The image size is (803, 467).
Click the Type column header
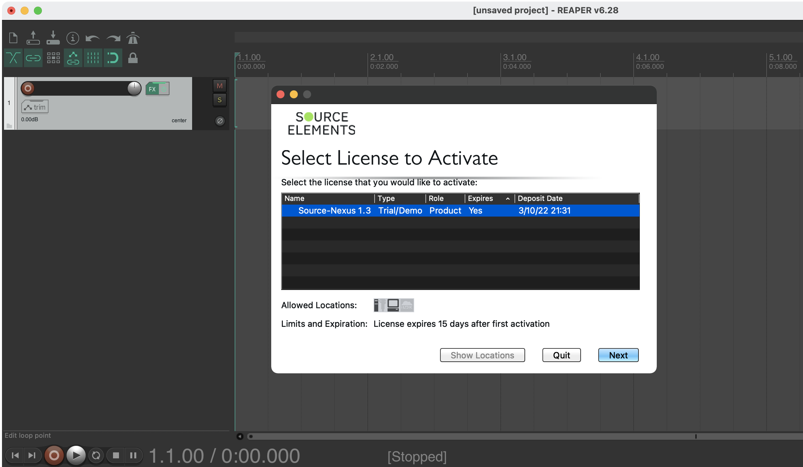(x=386, y=198)
